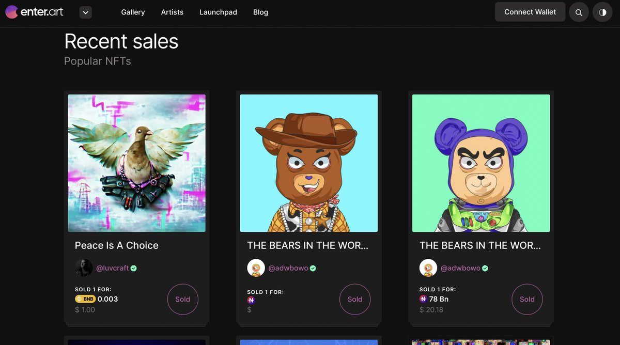Visit the @luvcraft profile link
Viewport: 620px width, 345px height.
(113, 268)
